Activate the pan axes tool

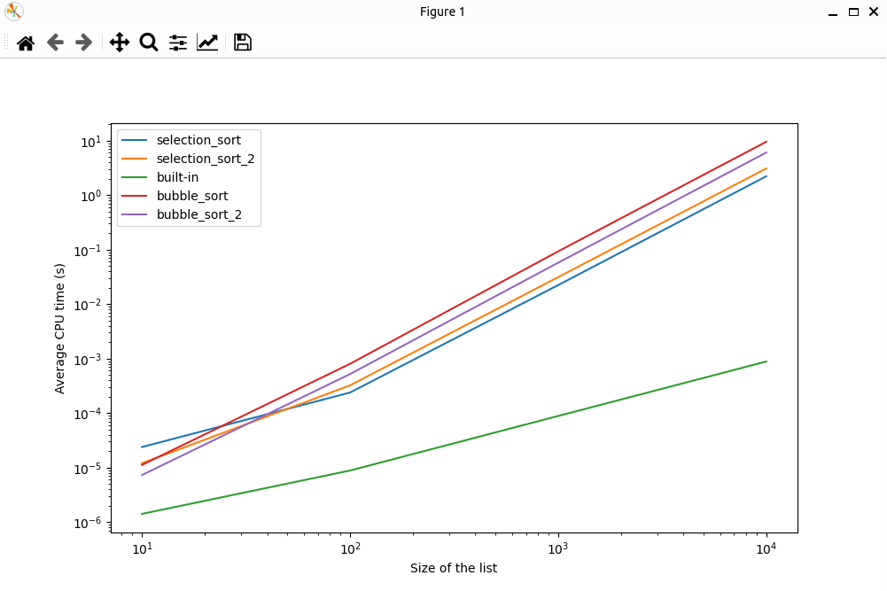click(x=119, y=43)
